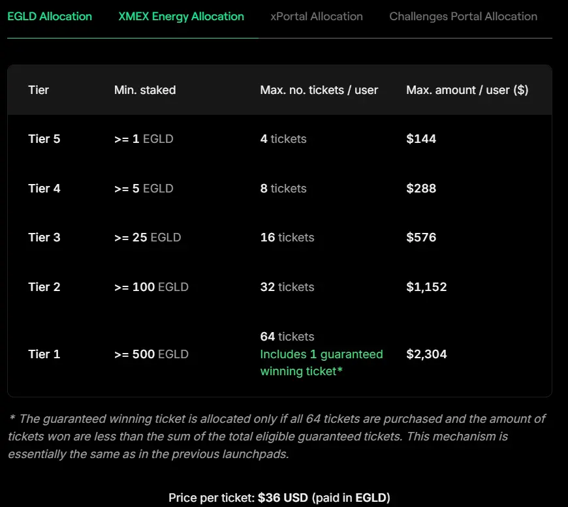Click the 64 tickets cell

(x=287, y=337)
